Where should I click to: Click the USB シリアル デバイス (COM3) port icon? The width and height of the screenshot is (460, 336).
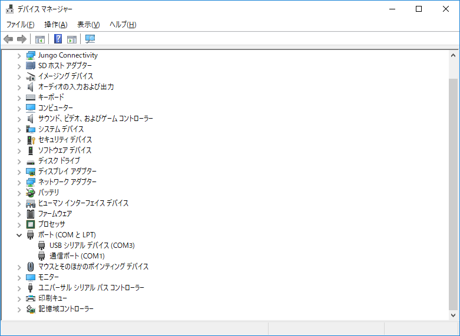(x=42, y=246)
